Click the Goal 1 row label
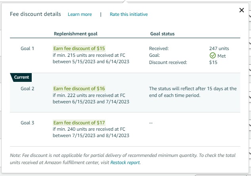 coord(27,48)
